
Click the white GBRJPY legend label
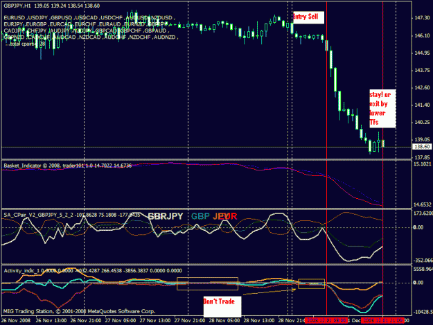[166, 216]
